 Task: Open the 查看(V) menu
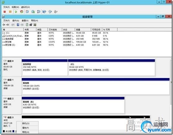coord(25,21)
